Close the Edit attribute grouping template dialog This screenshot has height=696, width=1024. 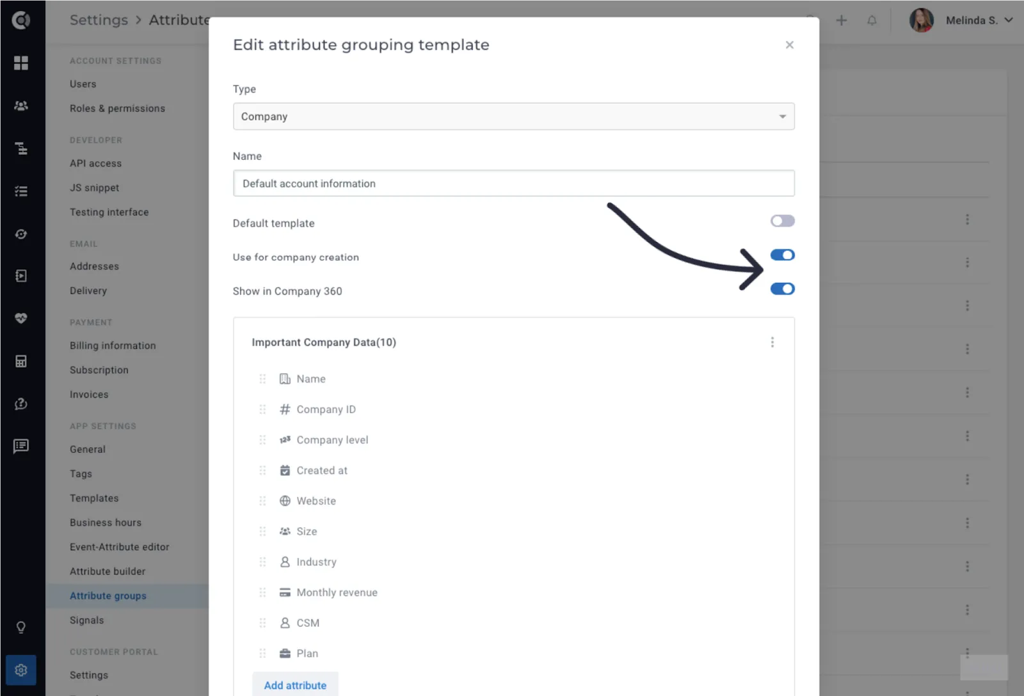click(789, 45)
